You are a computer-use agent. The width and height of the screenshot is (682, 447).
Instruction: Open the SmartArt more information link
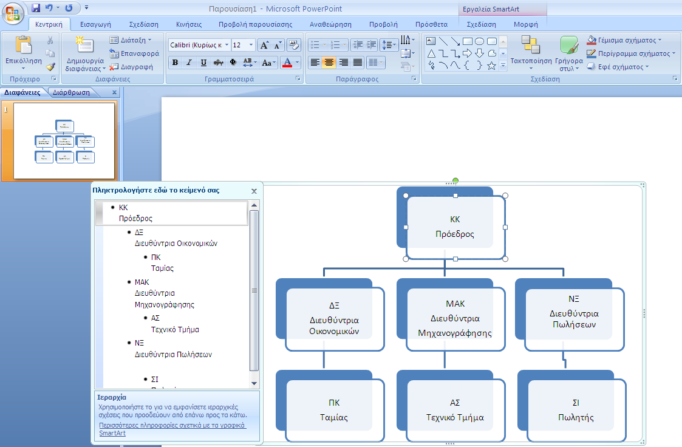click(172, 429)
